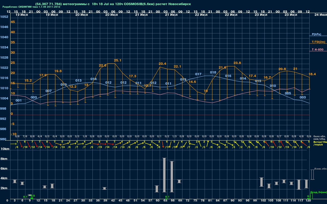Select the 19.8 temperature label

pos(58,71)
